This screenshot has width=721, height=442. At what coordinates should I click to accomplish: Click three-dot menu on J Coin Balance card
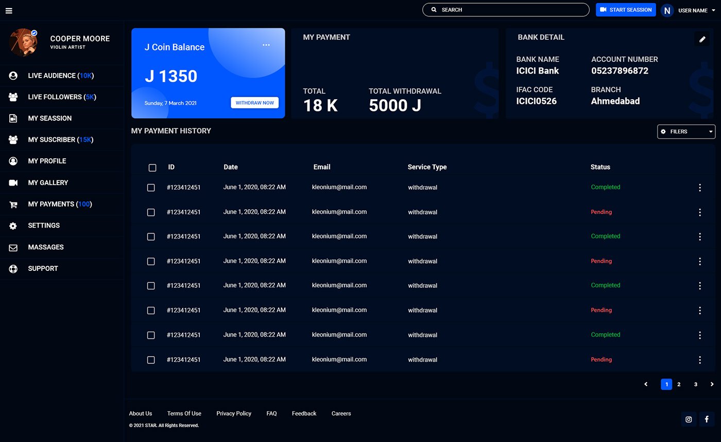(x=266, y=45)
